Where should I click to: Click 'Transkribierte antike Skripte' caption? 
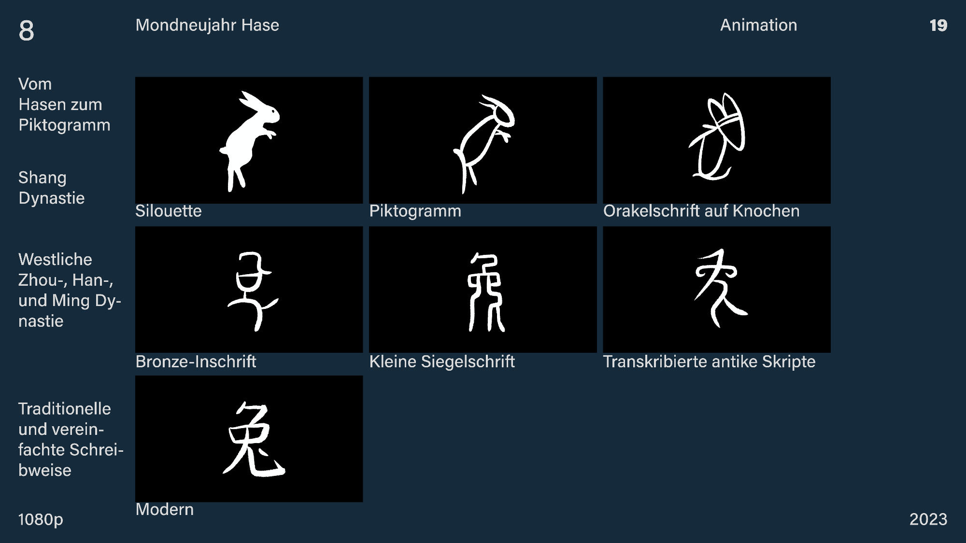709,362
